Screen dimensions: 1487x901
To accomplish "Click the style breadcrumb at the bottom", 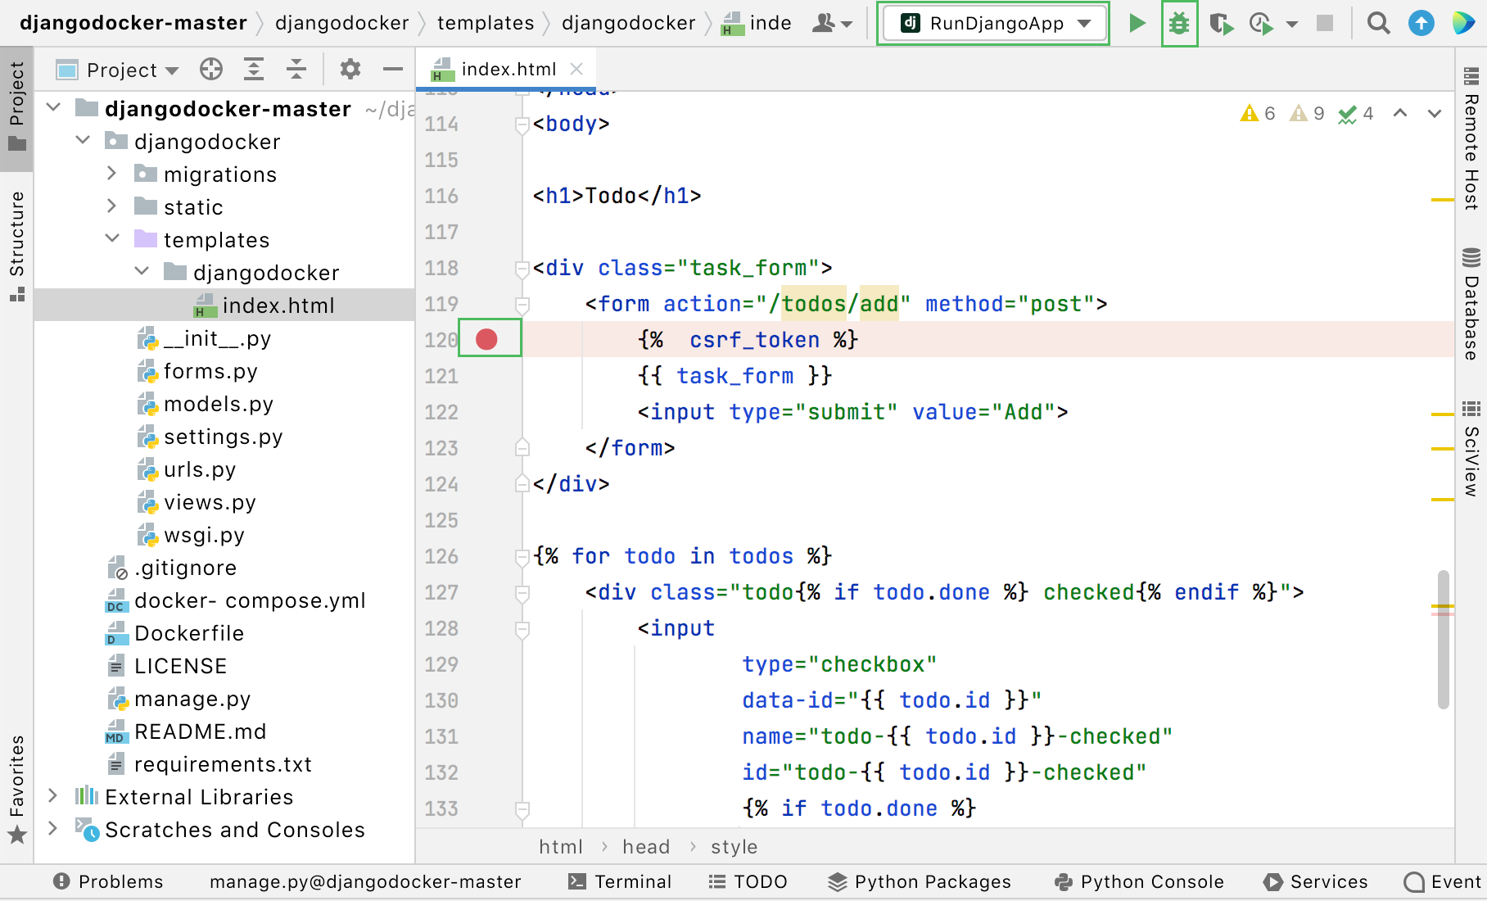I will pyautogui.click(x=734, y=846).
